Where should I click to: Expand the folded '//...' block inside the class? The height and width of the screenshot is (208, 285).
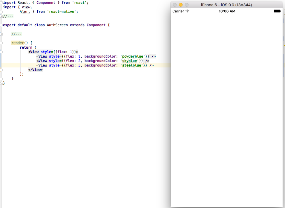1,34
